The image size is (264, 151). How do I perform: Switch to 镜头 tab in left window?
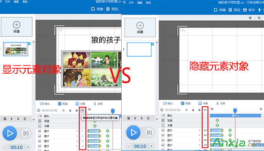pos(45,104)
